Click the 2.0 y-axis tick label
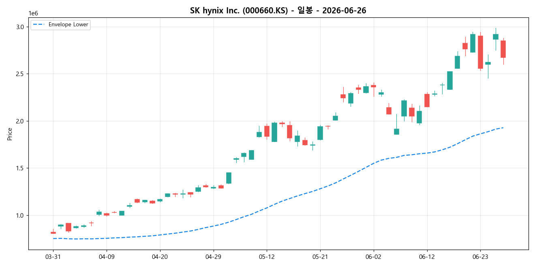Image resolution: width=535 pixels, height=267 pixels. pos(21,121)
